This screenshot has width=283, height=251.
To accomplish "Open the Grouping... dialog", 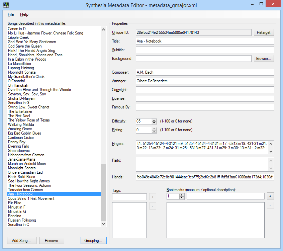I will (93, 241).
